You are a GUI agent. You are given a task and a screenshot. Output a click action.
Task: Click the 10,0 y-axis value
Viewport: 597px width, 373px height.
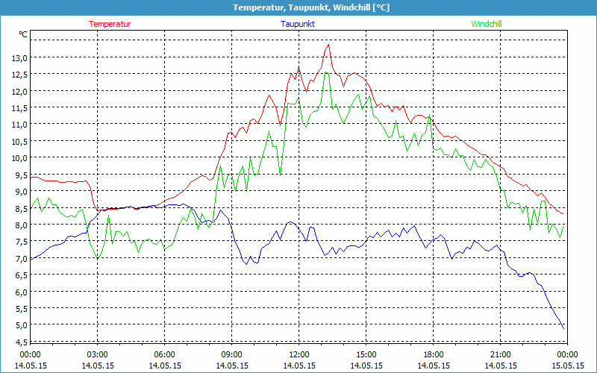(19, 158)
